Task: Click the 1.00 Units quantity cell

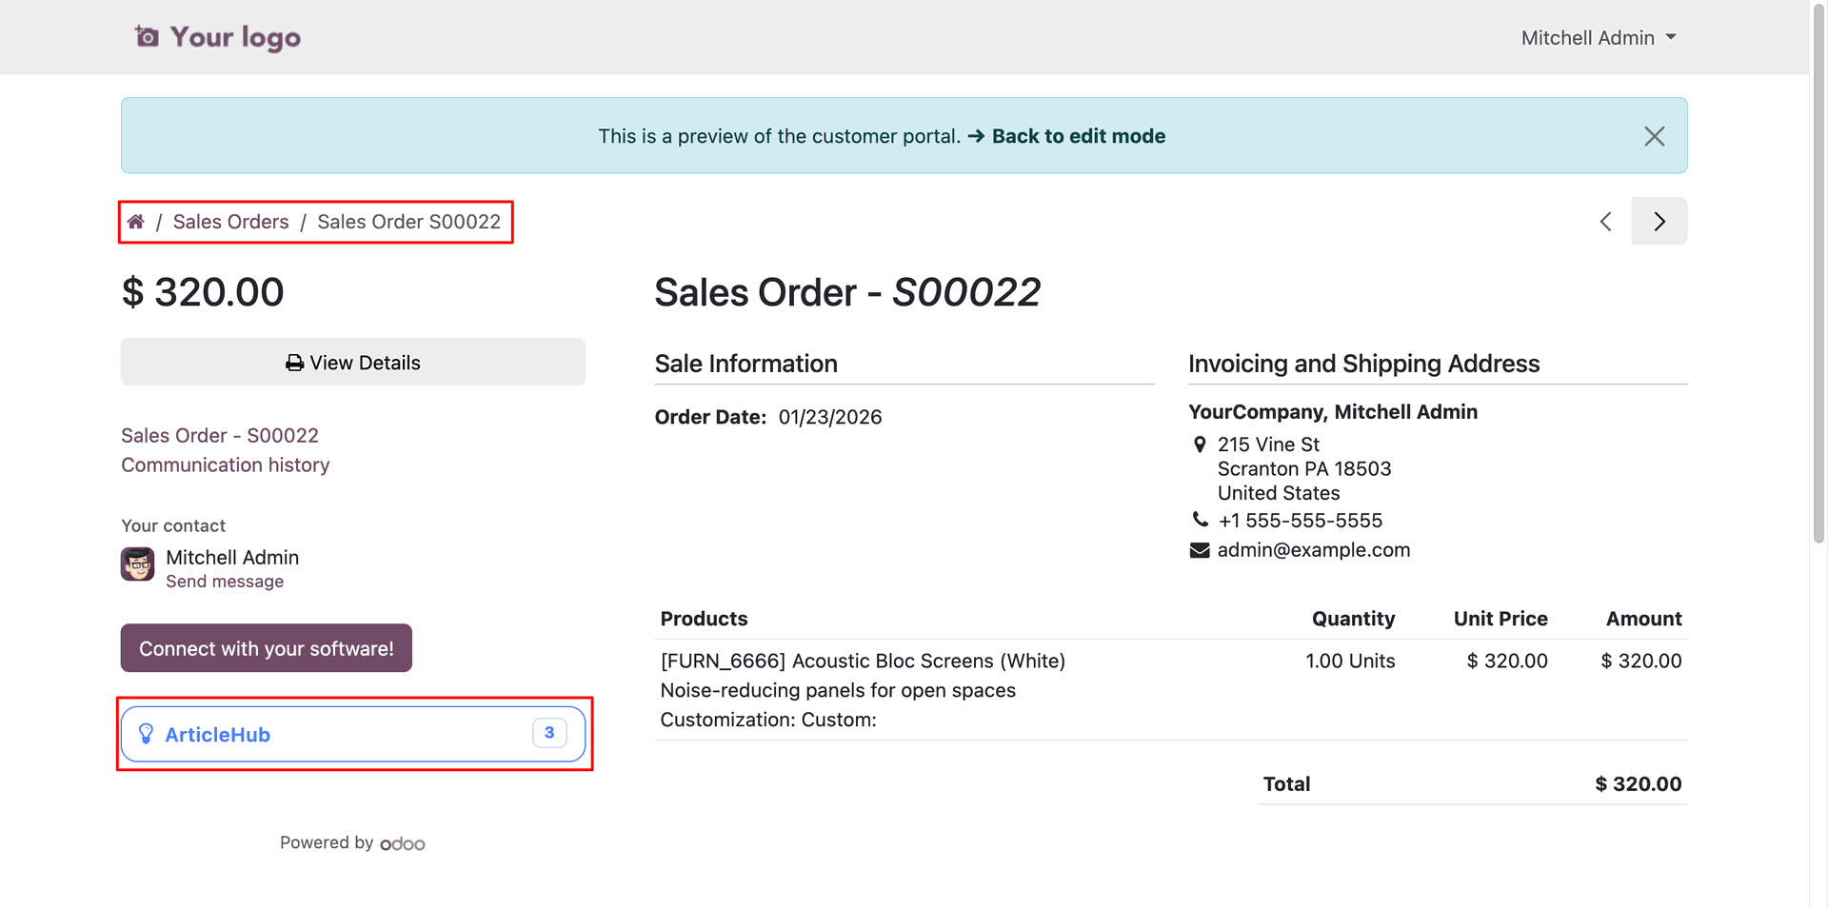Action: [1350, 661]
